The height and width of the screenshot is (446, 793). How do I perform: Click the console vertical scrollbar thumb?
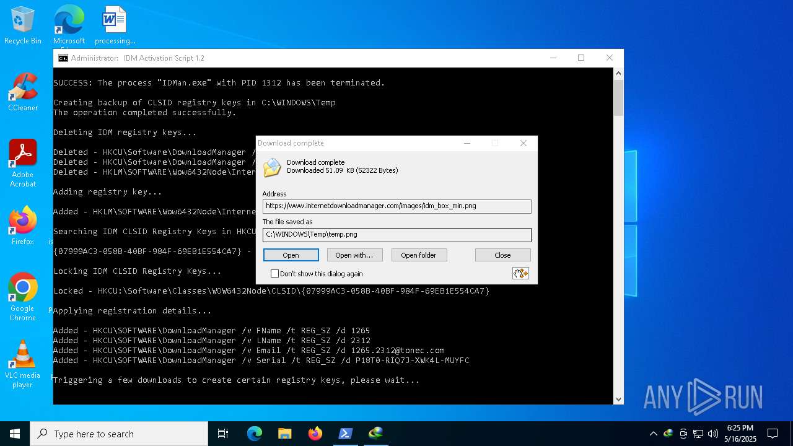[618, 98]
